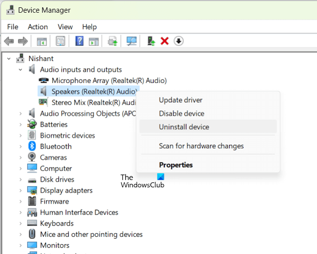
Task: Open the View menu
Action: [65, 27]
